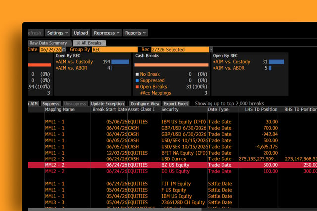Click BFIT NA Equity (CFD) security

[x=184, y=153]
